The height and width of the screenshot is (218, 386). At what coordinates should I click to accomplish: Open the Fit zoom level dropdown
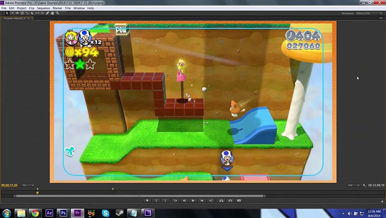point(28,185)
